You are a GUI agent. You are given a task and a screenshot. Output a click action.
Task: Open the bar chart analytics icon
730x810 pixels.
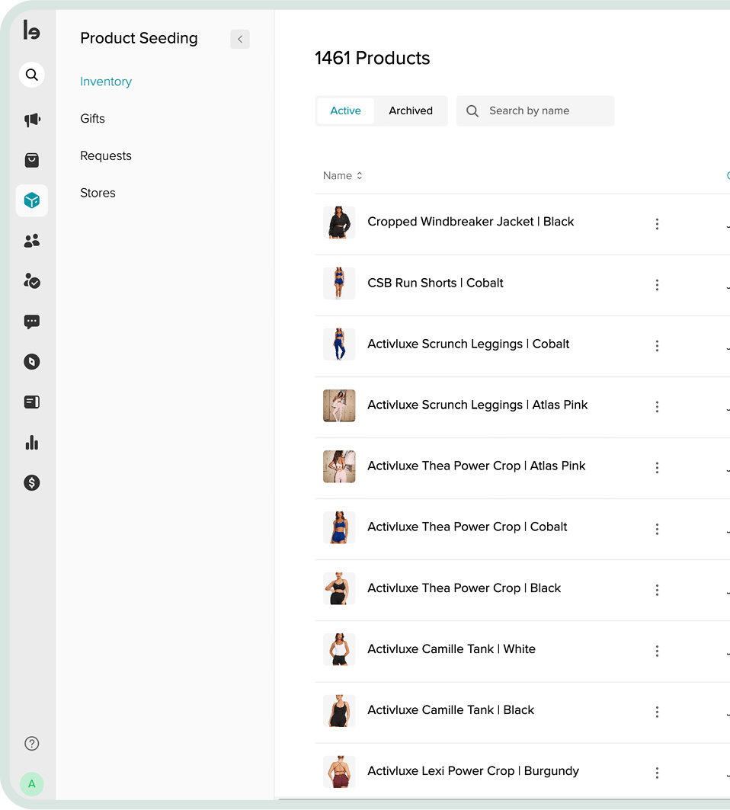coord(32,443)
